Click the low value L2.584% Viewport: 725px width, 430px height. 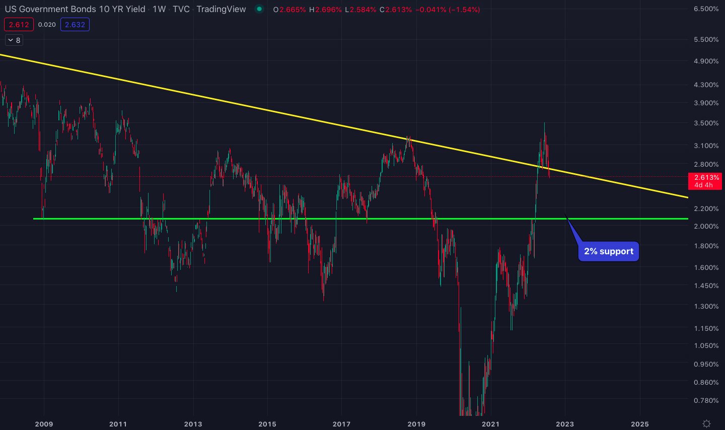(360, 10)
